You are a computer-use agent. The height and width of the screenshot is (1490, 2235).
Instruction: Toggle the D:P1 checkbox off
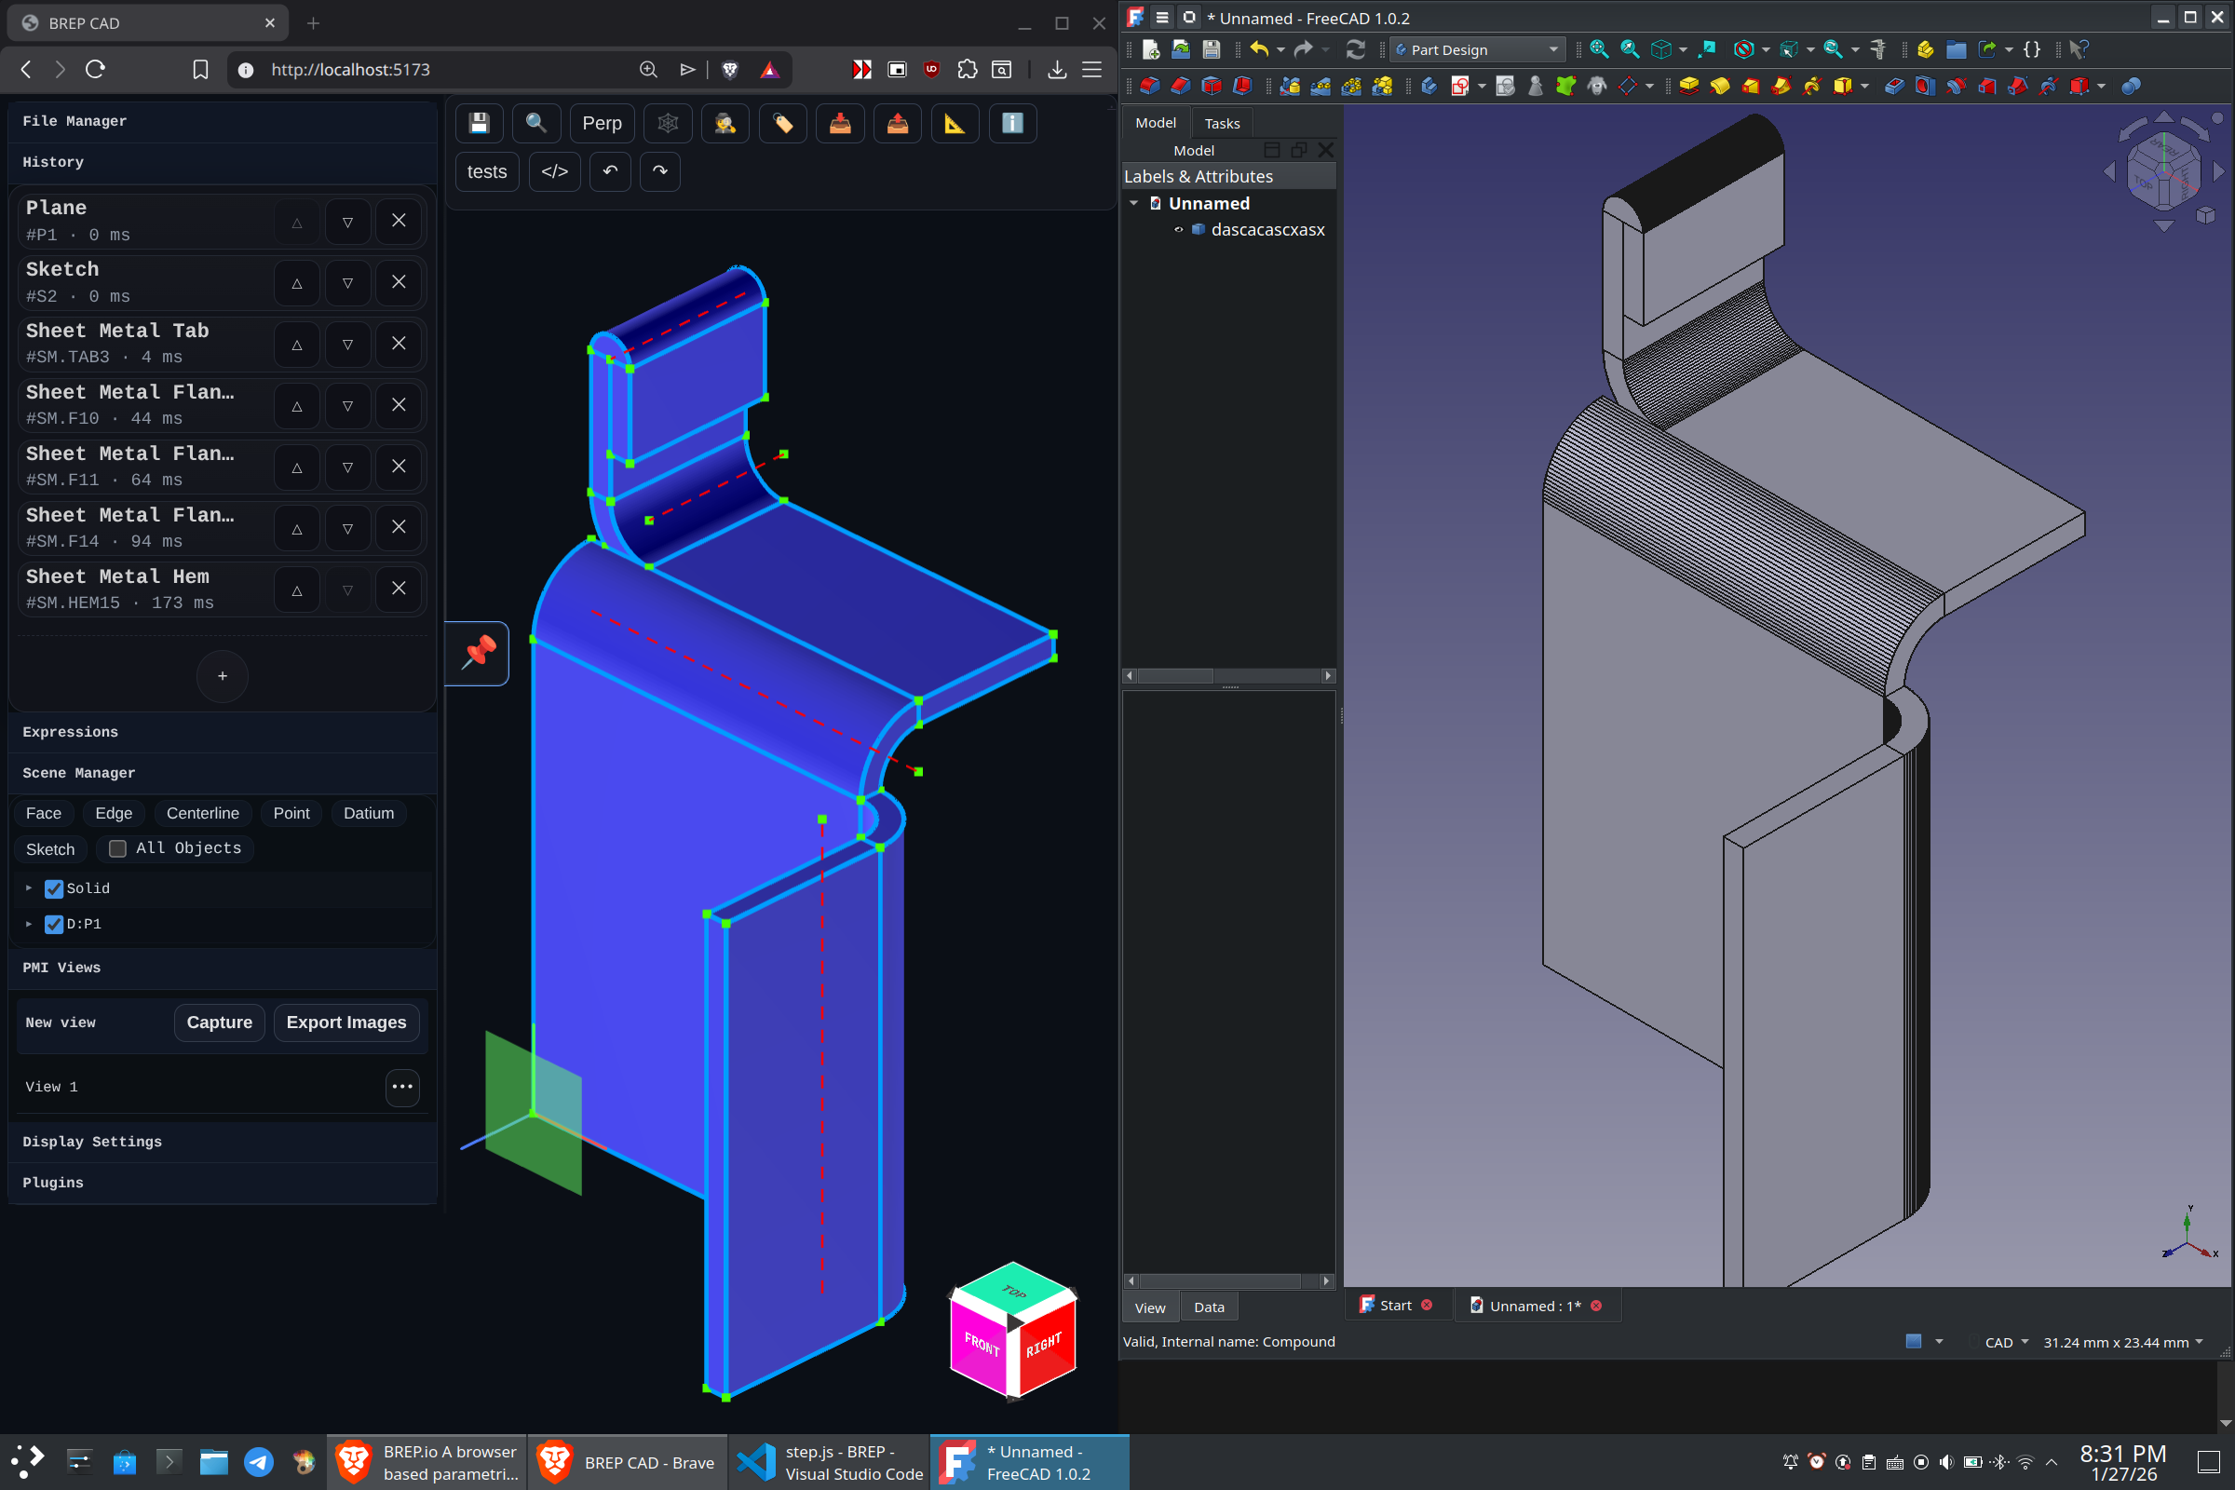[54, 924]
